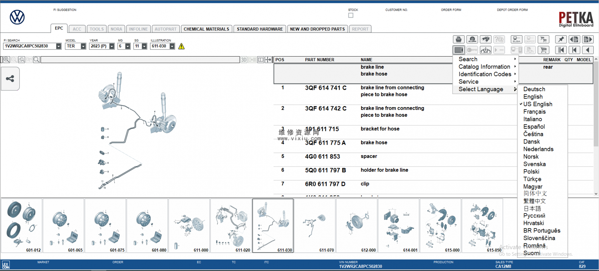Click part number 6R0 611 797 D
Image resolution: width=599 pixels, height=271 pixels.
tap(325, 184)
